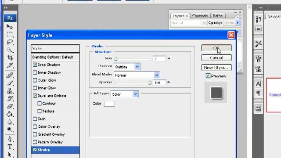281x158 pixels.
Task: Enable the Contour checkbox
Action: (x=40, y=104)
